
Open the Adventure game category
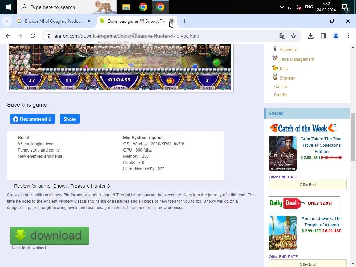pyautogui.click(x=289, y=50)
